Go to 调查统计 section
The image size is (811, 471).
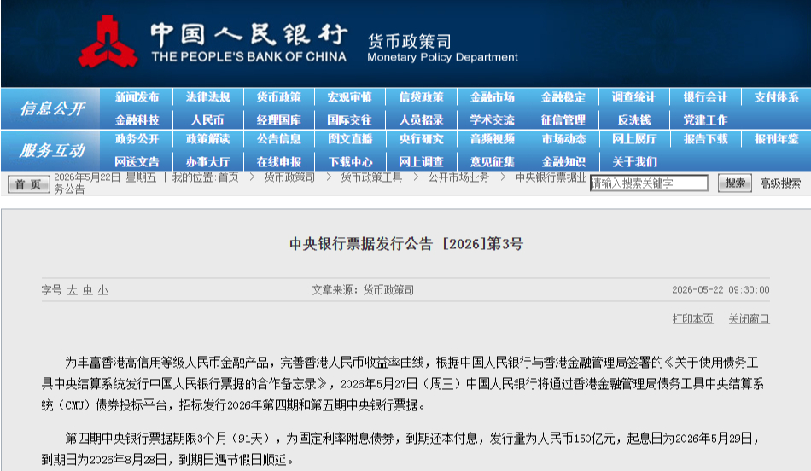coord(633,97)
